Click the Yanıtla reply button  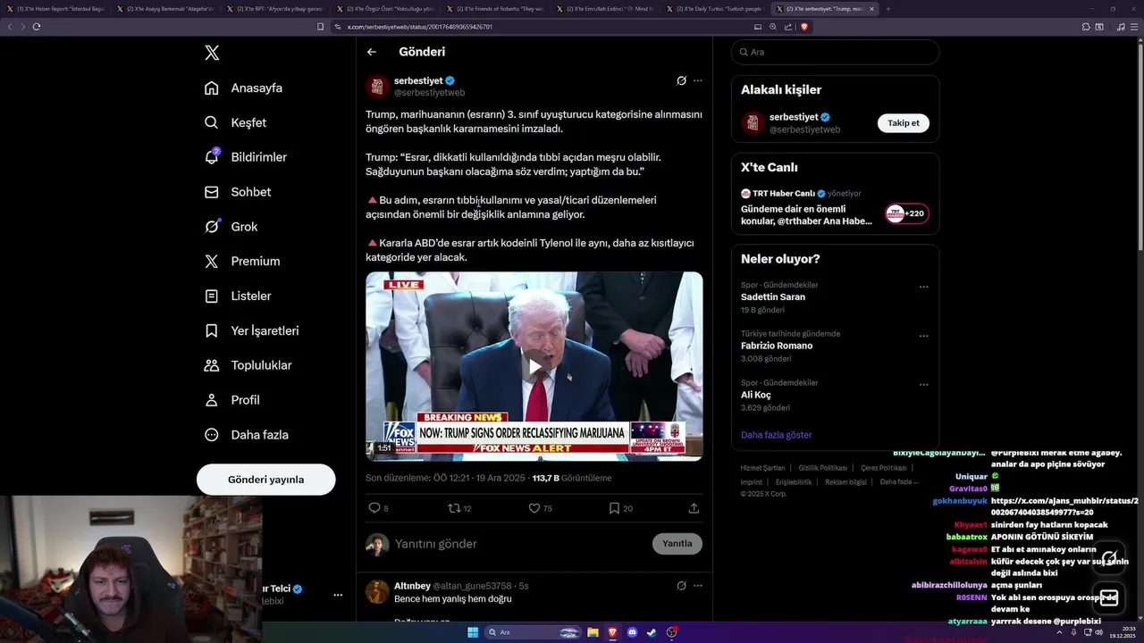click(x=677, y=543)
